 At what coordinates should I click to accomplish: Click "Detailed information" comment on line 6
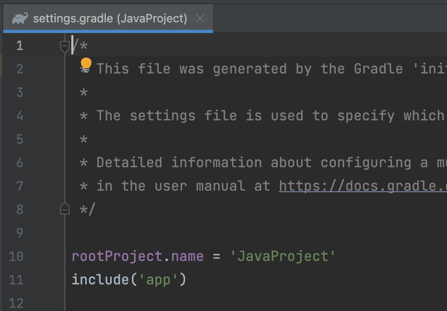pos(179,162)
